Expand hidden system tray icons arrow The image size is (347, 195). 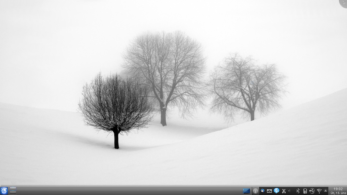[325, 191]
